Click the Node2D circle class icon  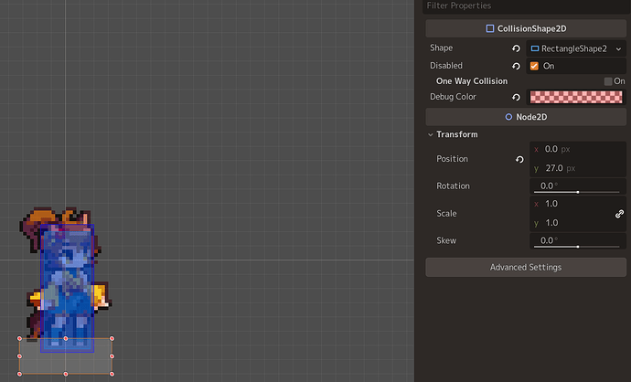[x=508, y=117]
